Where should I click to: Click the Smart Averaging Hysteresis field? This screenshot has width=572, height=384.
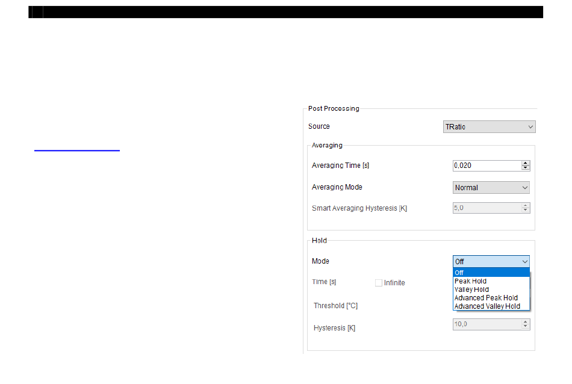(487, 208)
